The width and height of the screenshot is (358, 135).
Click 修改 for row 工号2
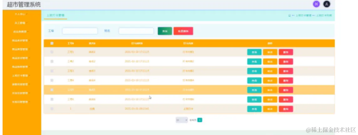(270, 62)
